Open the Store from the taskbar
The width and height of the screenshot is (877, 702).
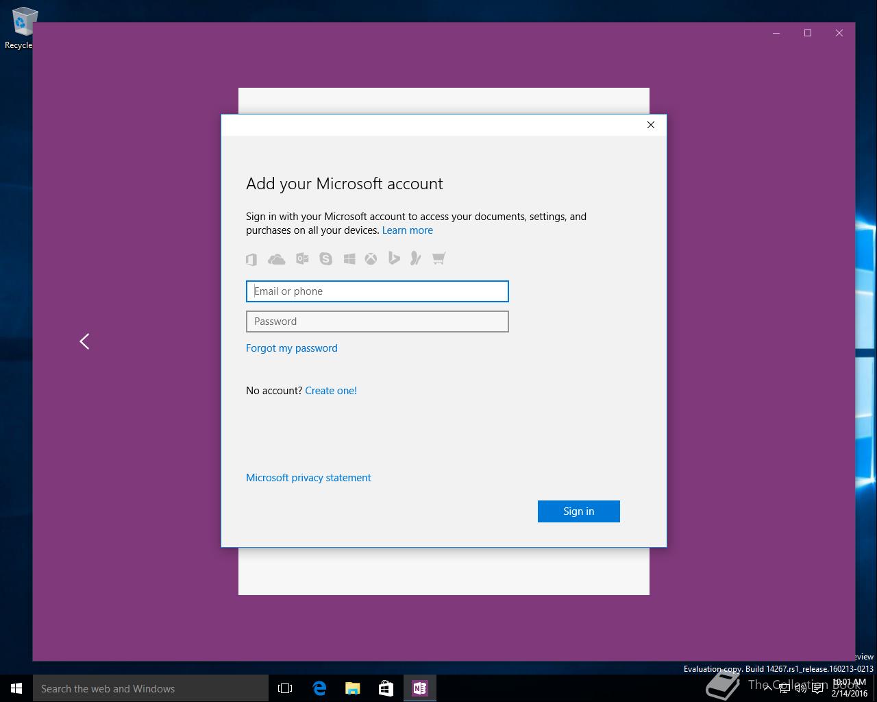tap(386, 688)
